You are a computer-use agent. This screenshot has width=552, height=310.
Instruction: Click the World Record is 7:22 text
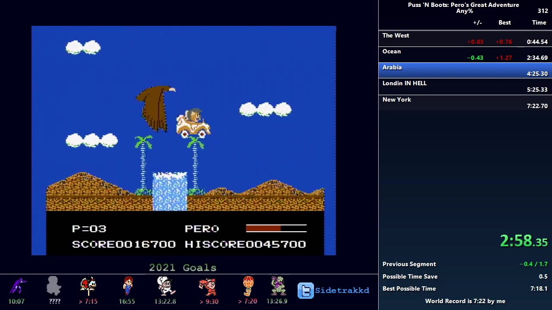point(465,301)
